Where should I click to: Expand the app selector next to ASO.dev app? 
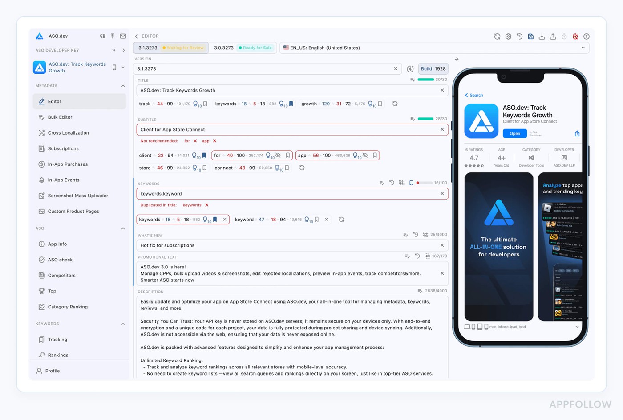123,68
